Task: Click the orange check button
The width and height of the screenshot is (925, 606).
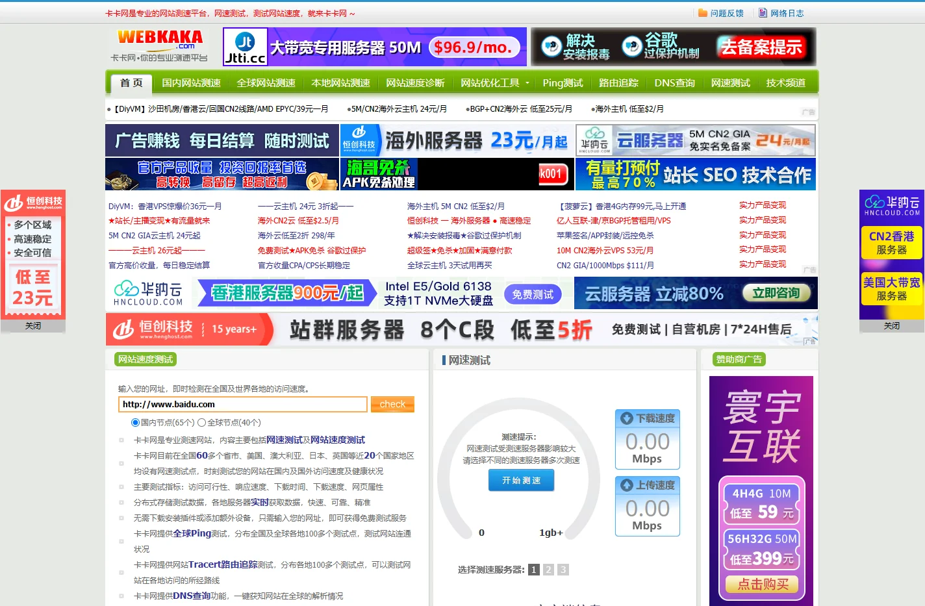Action: [392, 404]
